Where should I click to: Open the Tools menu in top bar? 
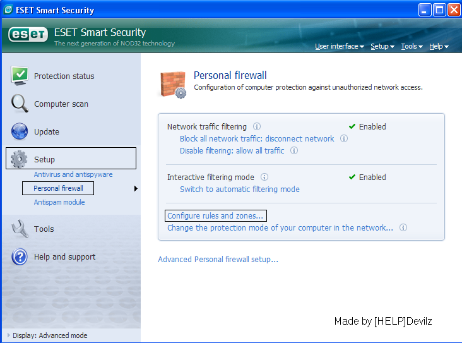coord(412,47)
